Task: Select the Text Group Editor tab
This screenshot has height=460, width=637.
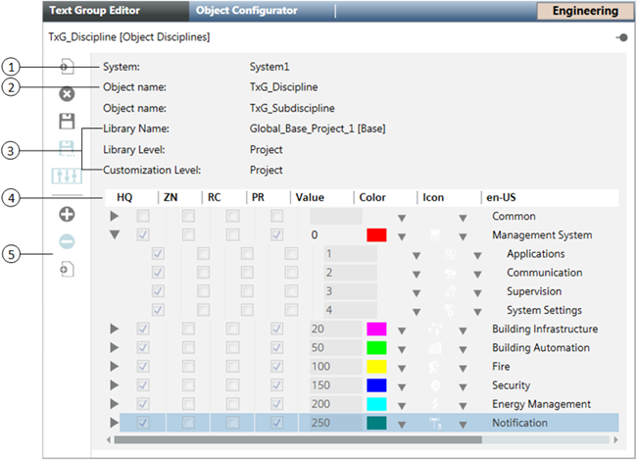Action: point(95,12)
